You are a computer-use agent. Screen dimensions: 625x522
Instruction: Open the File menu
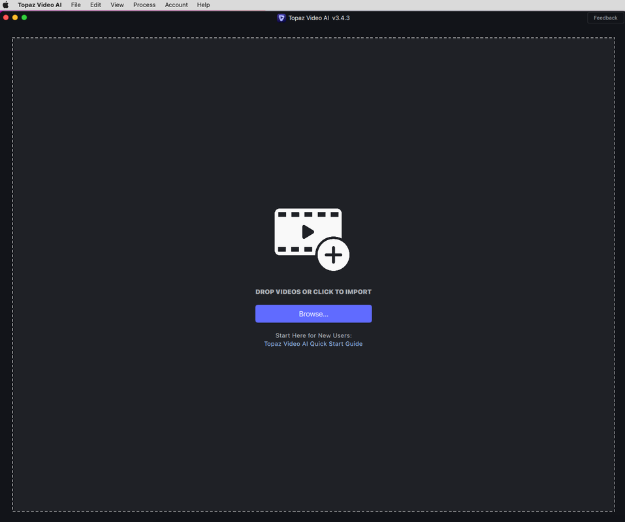tap(76, 5)
